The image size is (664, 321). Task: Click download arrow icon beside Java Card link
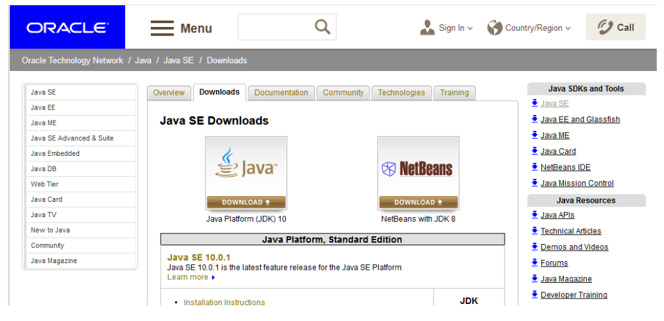[x=534, y=151]
